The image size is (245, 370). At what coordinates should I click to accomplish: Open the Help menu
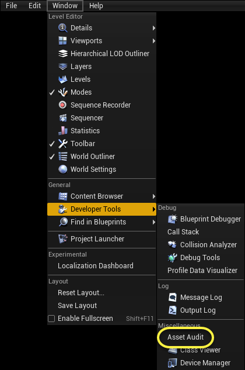96,6
